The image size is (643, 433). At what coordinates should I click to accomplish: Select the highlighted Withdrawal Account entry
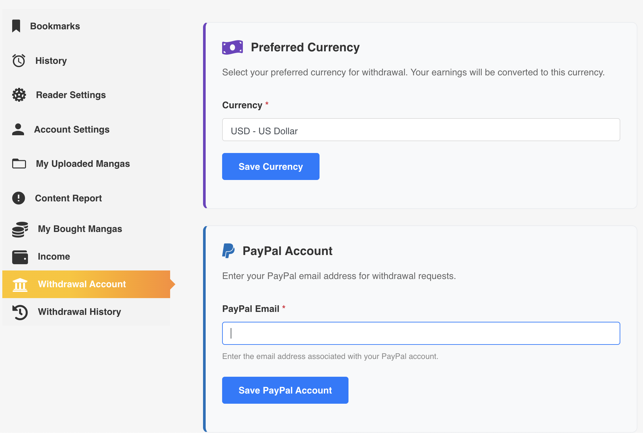[82, 284]
